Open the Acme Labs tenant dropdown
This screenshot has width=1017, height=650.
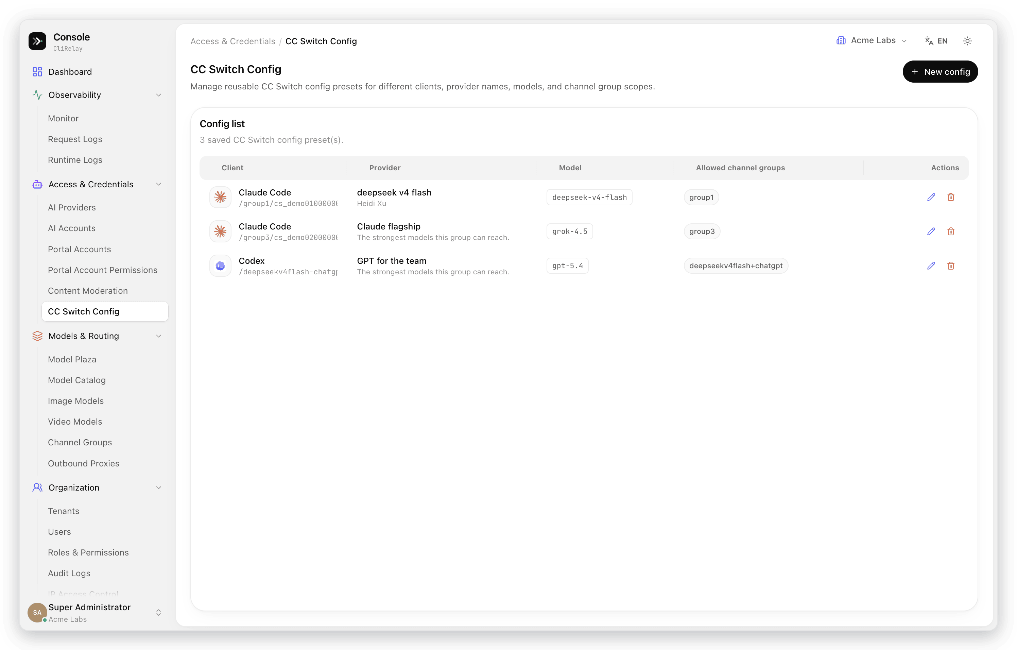tap(872, 40)
